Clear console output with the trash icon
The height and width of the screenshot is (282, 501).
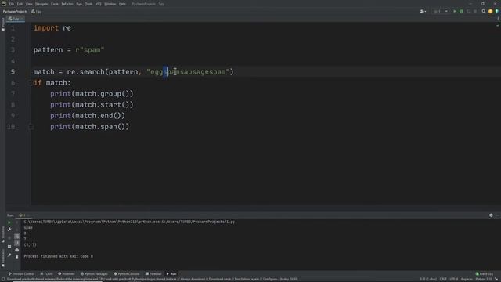coord(17,256)
